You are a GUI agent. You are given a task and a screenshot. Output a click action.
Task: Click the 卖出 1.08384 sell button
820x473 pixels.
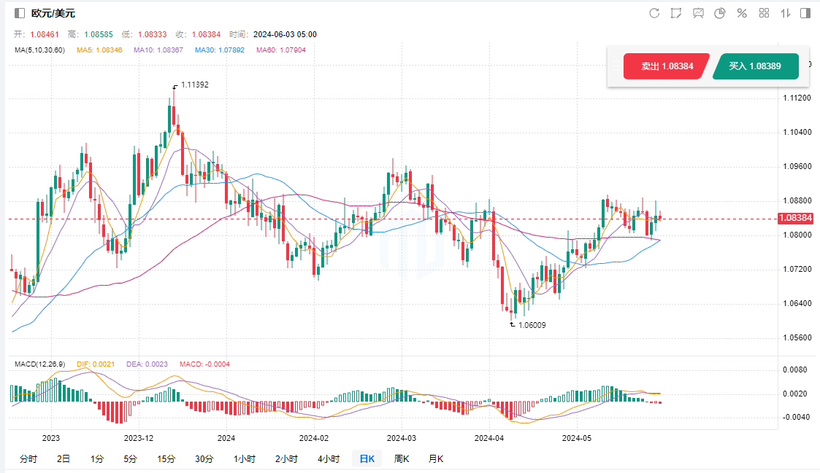pyautogui.click(x=666, y=66)
